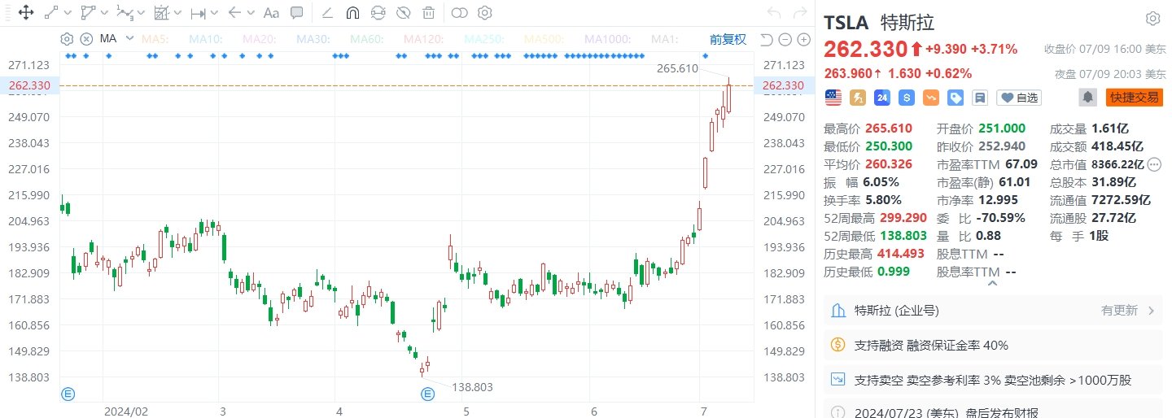The height and width of the screenshot is (418, 1172).
Task: Select the range measure arrow tool
Action: [198, 12]
